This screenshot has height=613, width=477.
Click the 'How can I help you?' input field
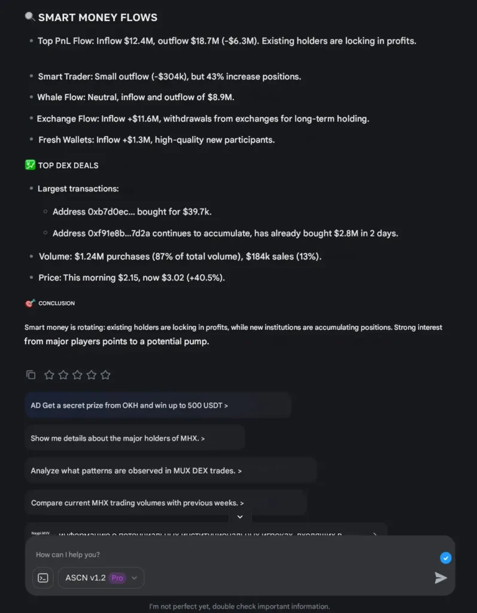pos(180,554)
